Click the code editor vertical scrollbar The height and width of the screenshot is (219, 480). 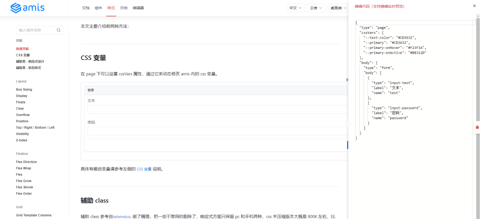coord(478,71)
